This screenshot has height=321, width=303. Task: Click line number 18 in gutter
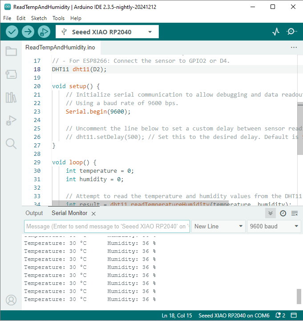(37, 69)
